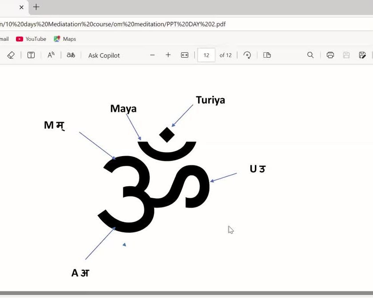Close the current browser tab
Viewport: 373px width, 298px height.
21,7
